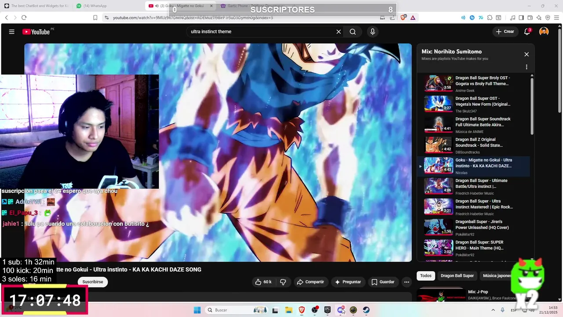Open the Brave browser main menu
The height and width of the screenshot is (317, 563).
point(556,18)
